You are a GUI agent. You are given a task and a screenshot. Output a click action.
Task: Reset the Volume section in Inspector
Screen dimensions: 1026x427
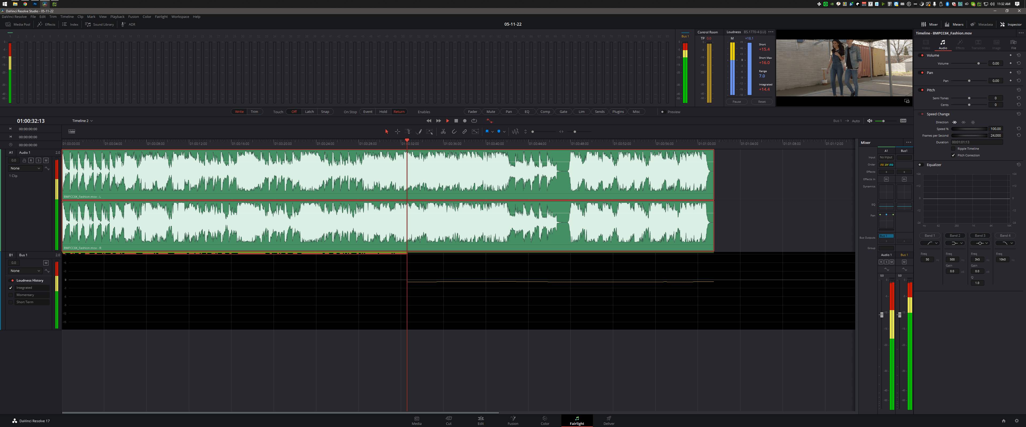tap(1019, 55)
